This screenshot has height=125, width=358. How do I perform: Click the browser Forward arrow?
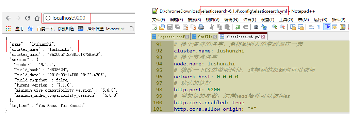(x=18, y=18)
